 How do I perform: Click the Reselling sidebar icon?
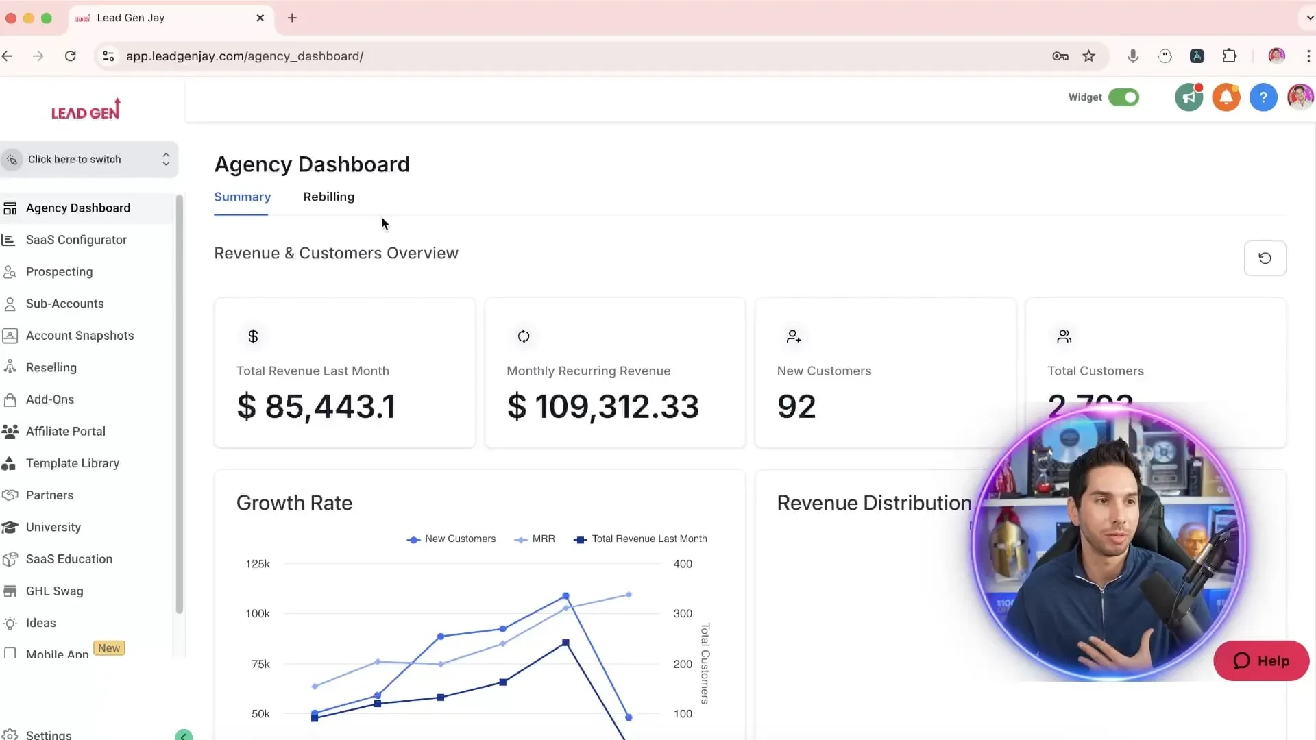10,367
